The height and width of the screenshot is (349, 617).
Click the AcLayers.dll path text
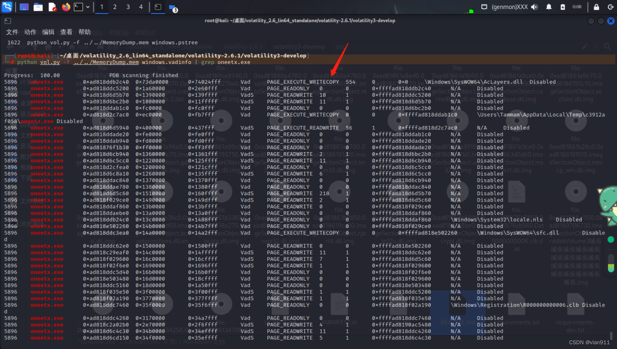tap(474, 82)
